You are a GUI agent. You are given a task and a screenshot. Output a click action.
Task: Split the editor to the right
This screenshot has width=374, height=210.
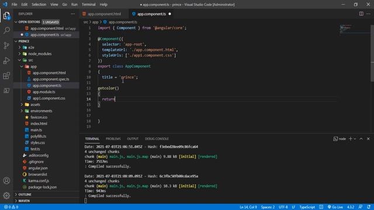(x=361, y=14)
